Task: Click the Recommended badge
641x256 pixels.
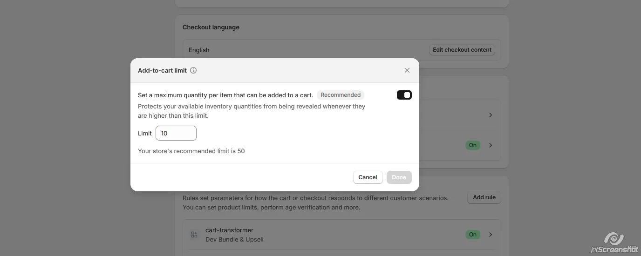Action: pyautogui.click(x=341, y=95)
